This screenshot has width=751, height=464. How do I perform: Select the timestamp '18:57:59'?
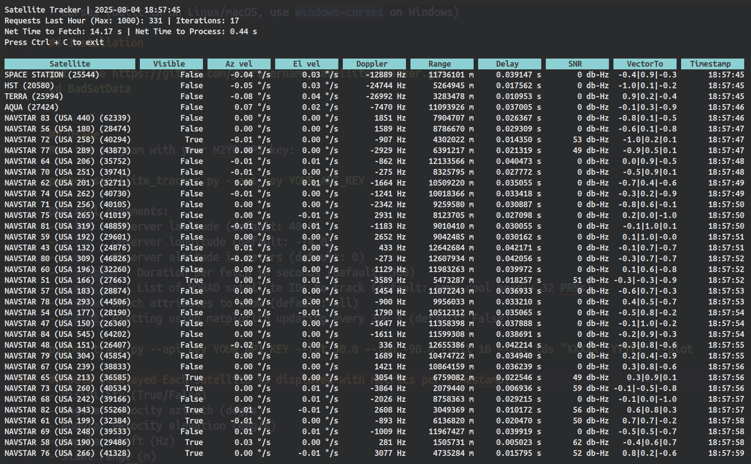[x=726, y=453]
